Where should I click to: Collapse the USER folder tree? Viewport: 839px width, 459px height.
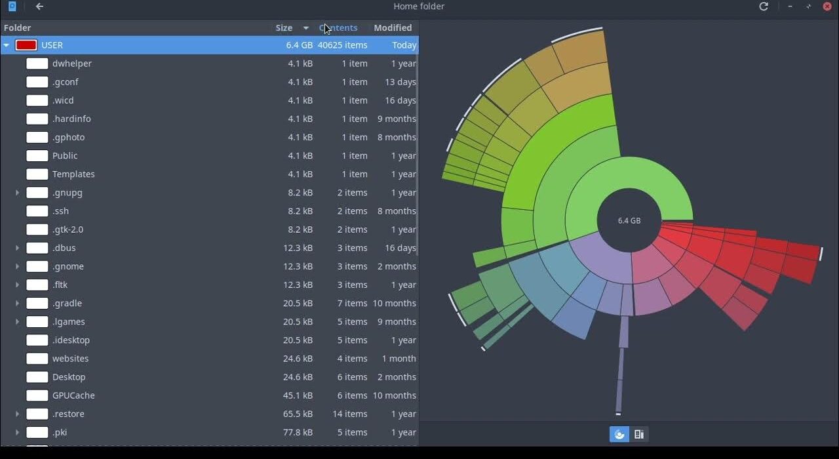(x=7, y=45)
